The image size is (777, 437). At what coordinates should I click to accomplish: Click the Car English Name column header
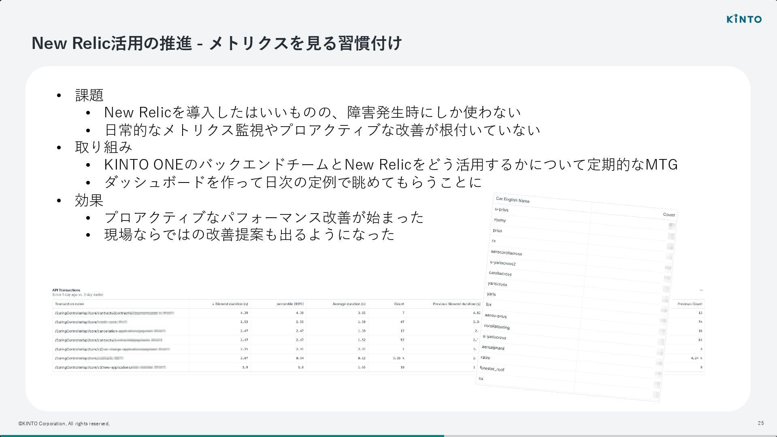[x=513, y=200]
